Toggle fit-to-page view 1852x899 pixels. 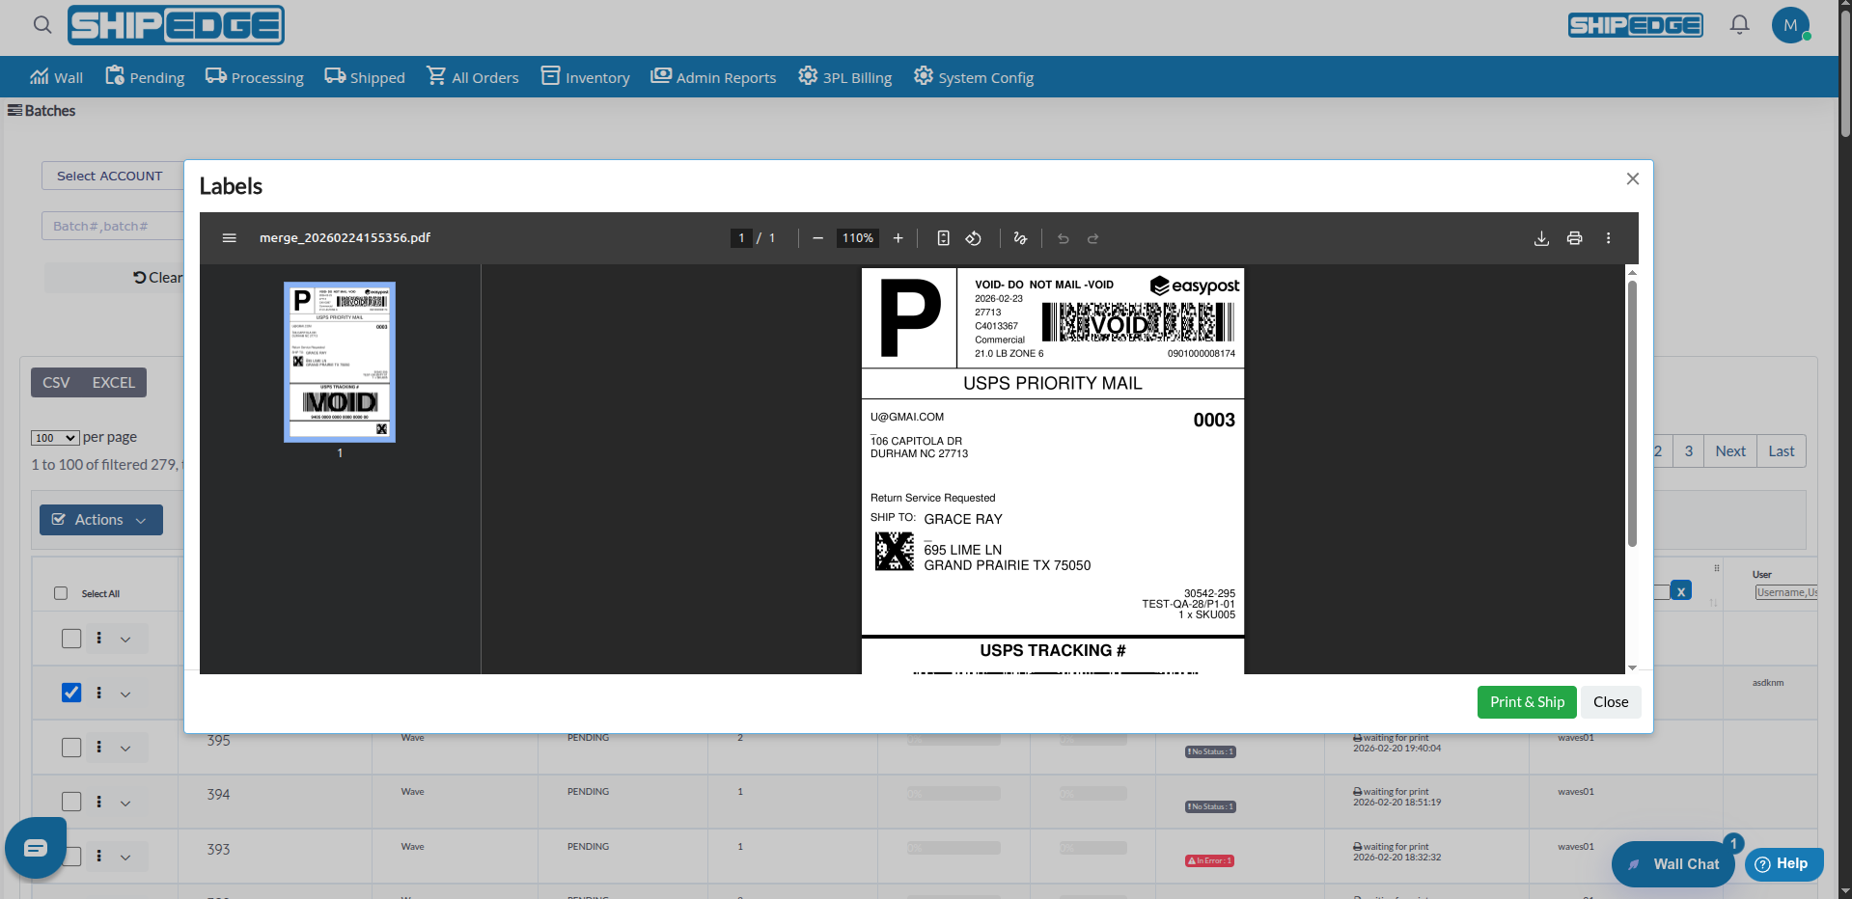tap(943, 238)
